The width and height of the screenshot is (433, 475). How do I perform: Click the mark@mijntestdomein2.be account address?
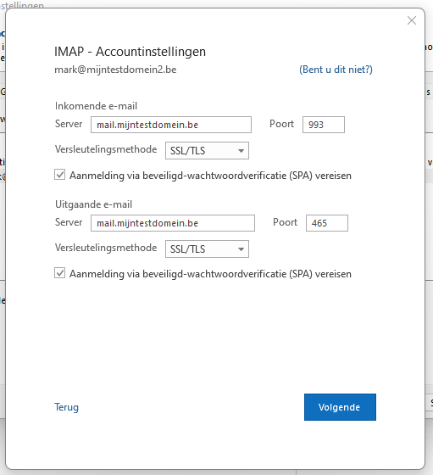[115, 70]
